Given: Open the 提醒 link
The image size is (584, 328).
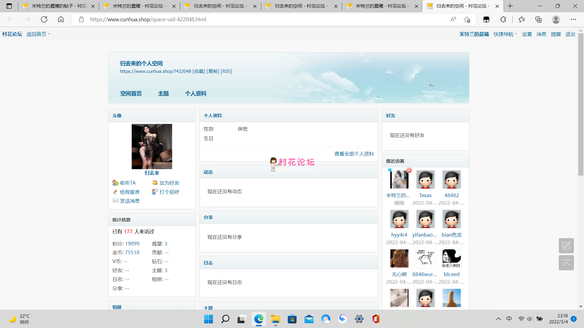Looking at the screenshot, I should 556,34.
